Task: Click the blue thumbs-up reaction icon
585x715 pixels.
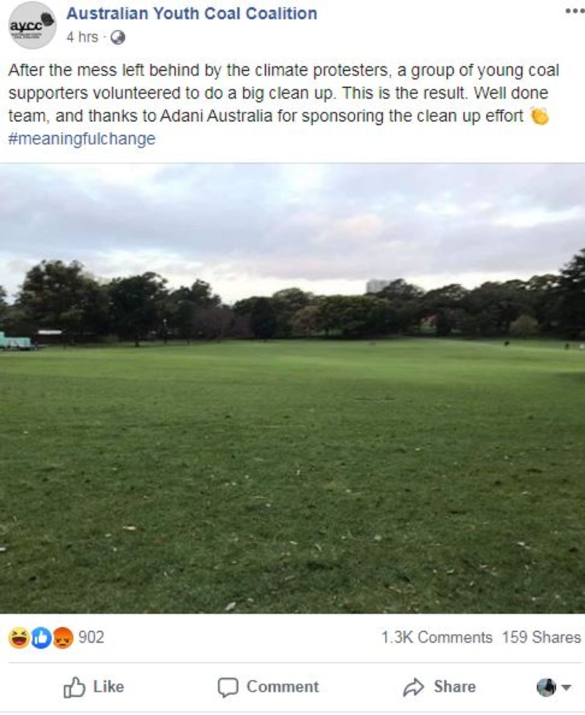Action: 41,638
